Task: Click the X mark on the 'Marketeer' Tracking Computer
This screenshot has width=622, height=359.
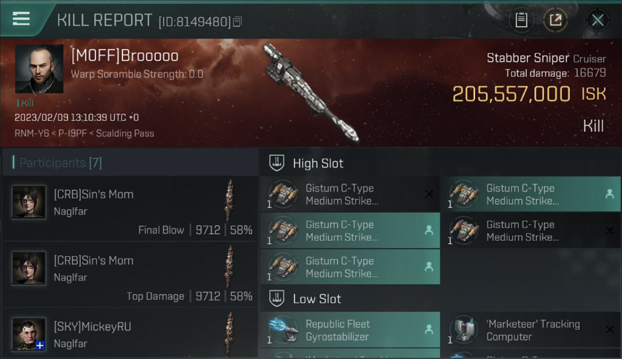Action: click(610, 330)
